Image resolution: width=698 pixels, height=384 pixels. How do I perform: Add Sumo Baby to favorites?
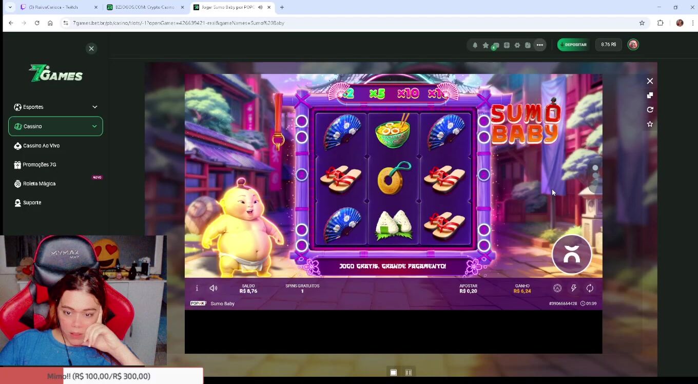(x=650, y=124)
